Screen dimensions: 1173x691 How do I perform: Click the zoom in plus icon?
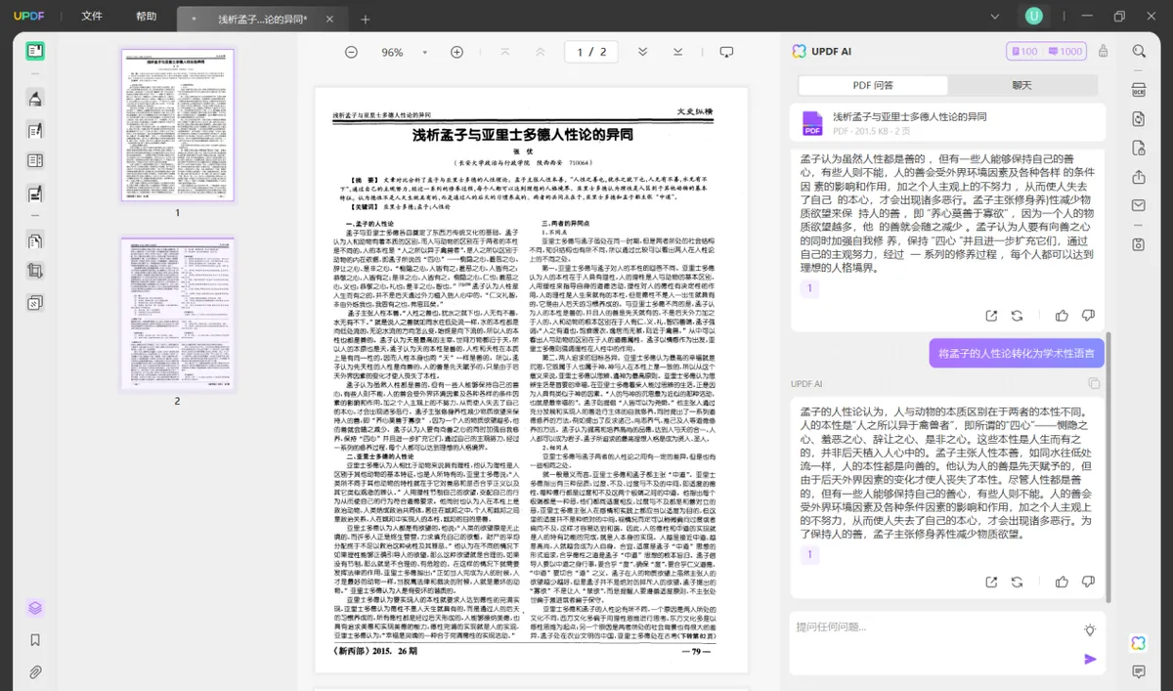456,52
